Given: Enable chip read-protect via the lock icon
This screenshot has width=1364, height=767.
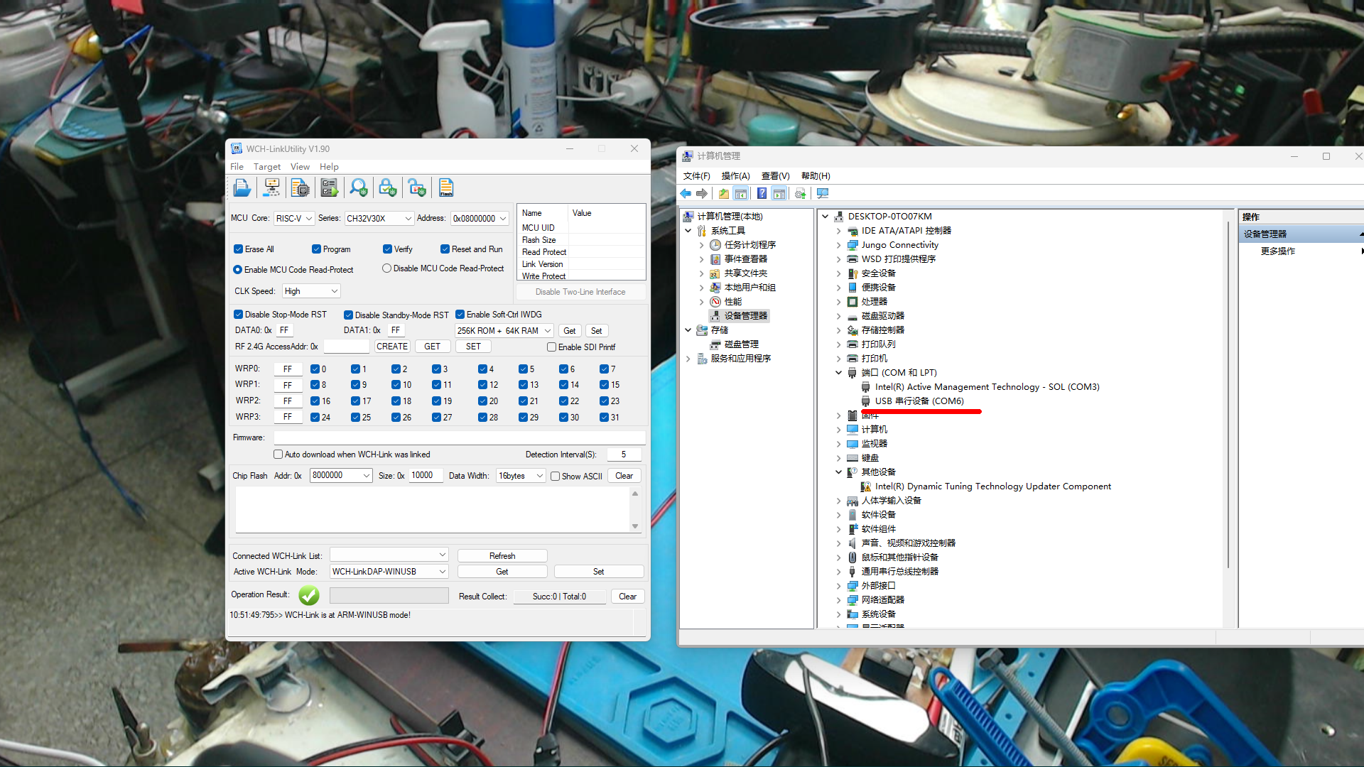Looking at the screenshot, I should tap(387, 187).
